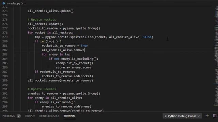This screenshot has width=218, height=122.
Task: Click line number 289 in gutter
Action: pos(5,81)
